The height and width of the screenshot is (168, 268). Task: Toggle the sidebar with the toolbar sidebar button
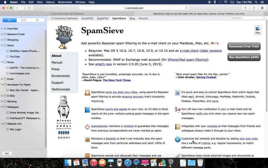[29, 8]
